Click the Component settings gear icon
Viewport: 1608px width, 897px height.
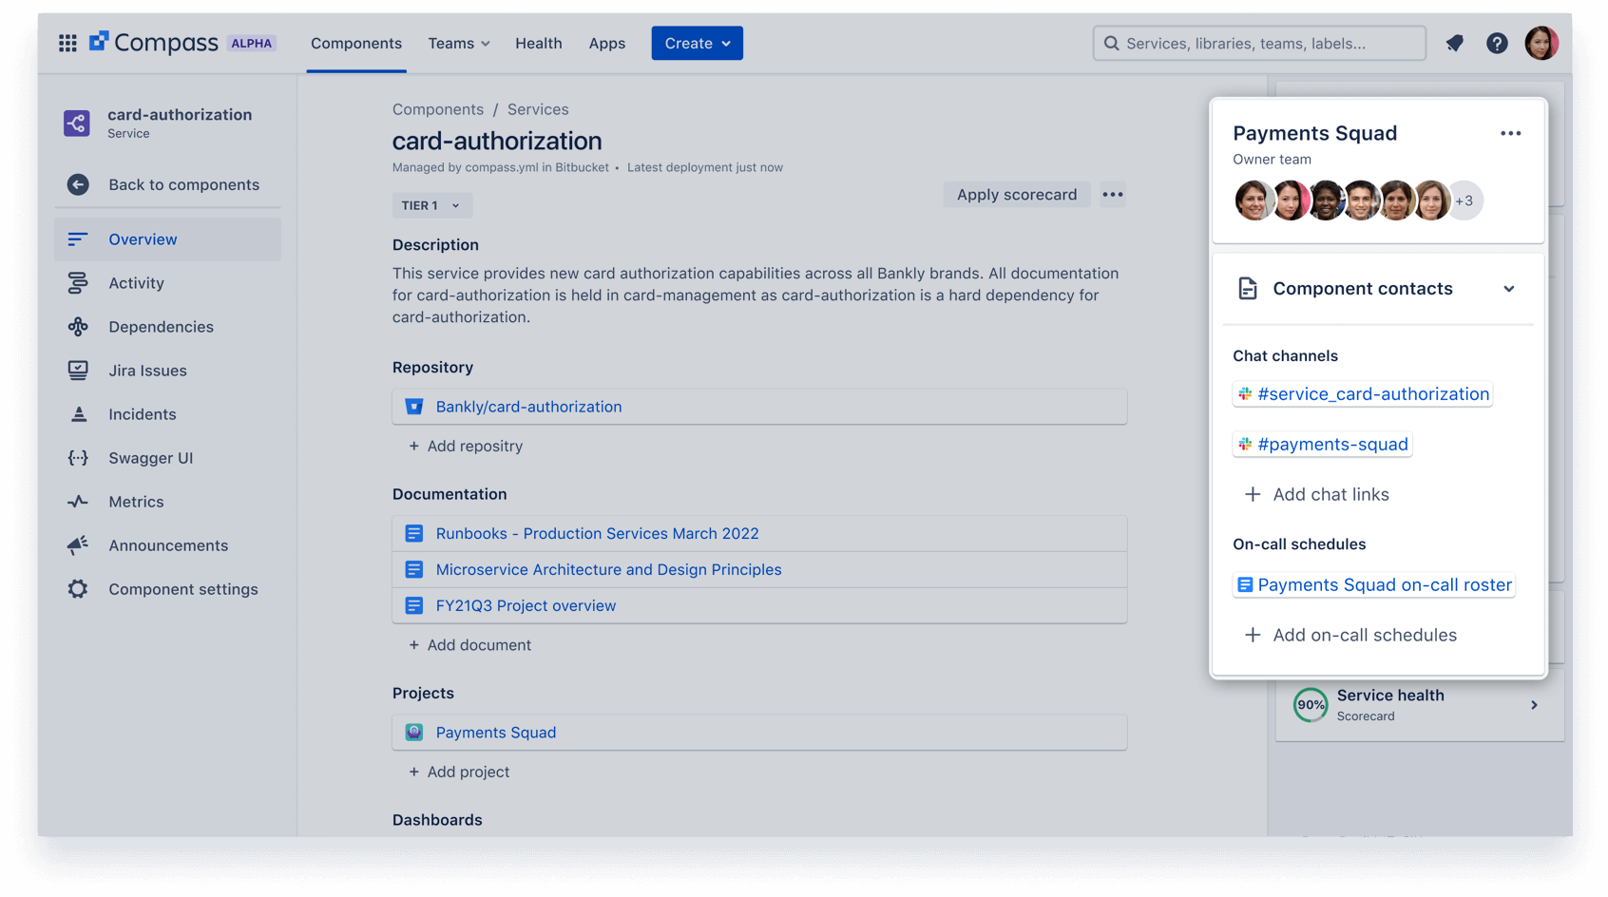[78, 589]
